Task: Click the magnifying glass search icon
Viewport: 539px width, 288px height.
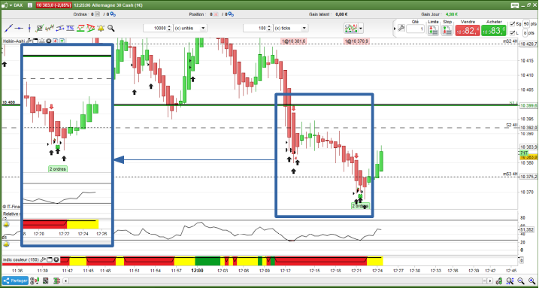Action: (111, 28)
